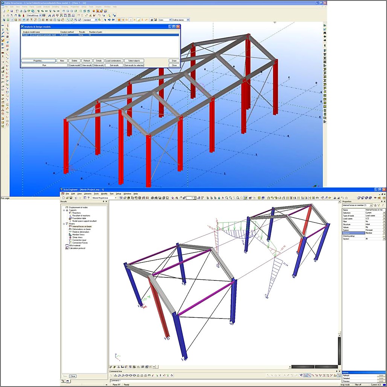
Task: Open Tools menu in Scia Engineer
Action: coord(96,194)
